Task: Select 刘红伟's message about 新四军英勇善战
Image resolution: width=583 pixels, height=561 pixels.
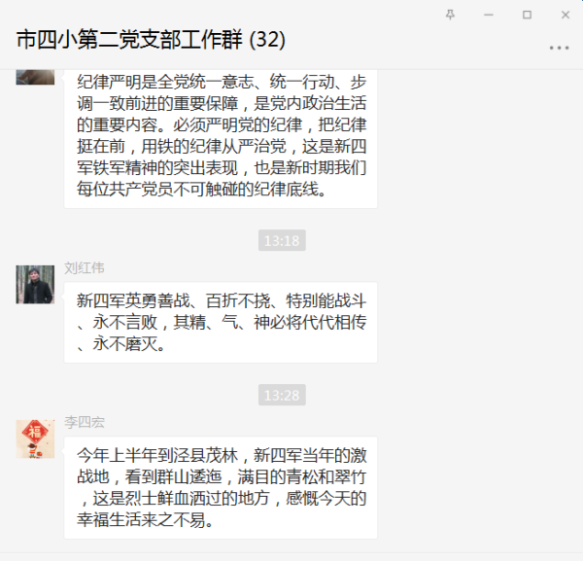Action: (221, 323)
